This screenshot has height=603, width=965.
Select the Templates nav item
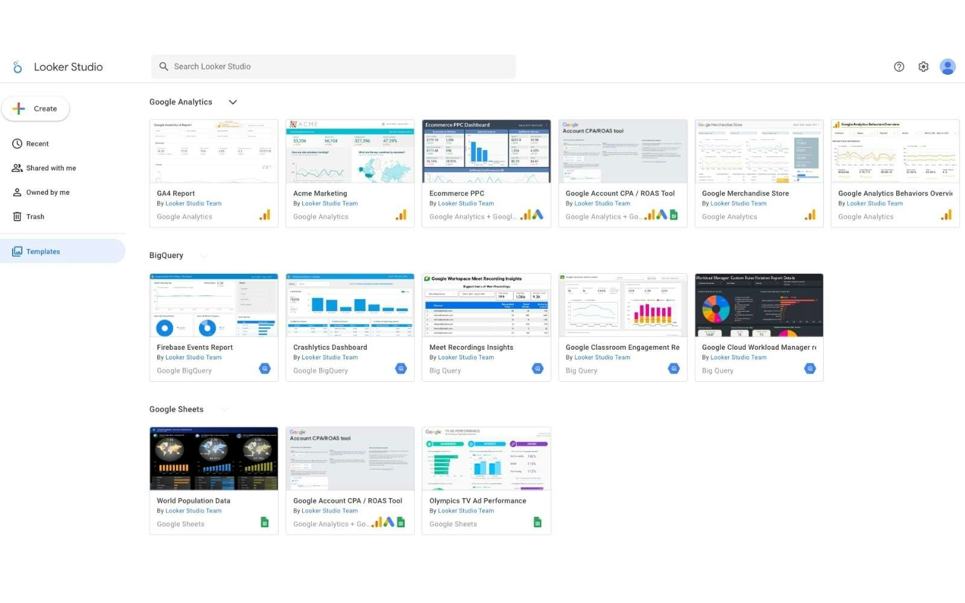pos(63,251)
